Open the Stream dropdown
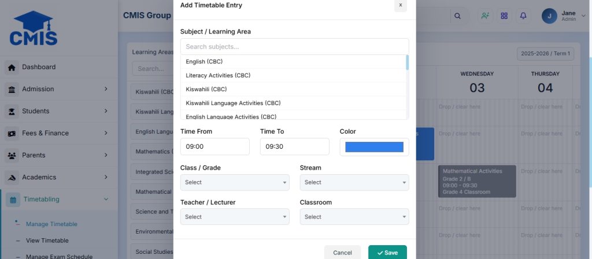This screenshot has height=259, width=592. [354, 182]
